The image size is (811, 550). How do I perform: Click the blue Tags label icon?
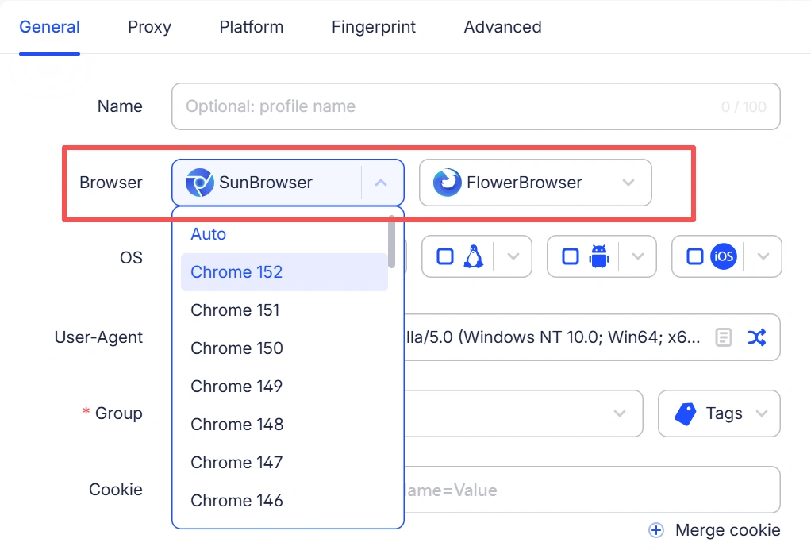click(686, 414)
